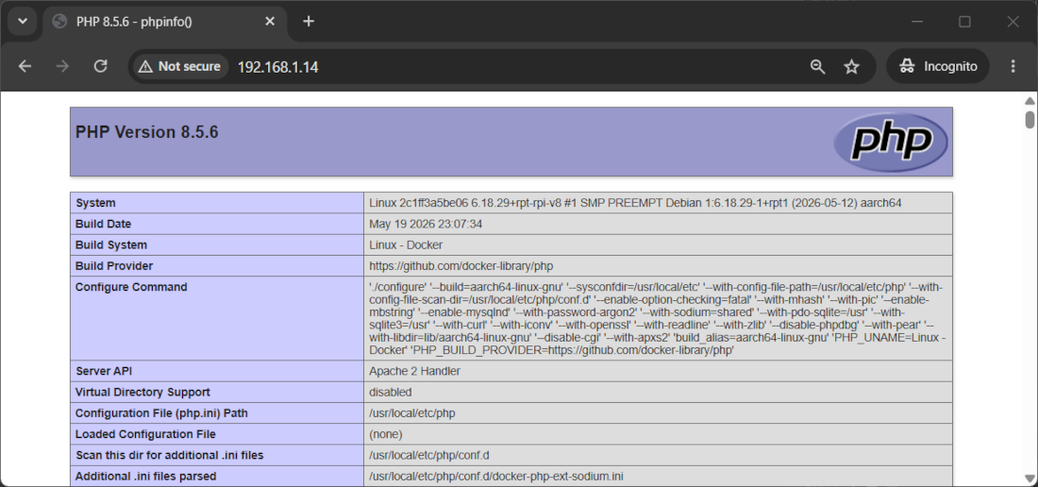This screenshot has height=487, width=1038.
Task: Click the Loaded Configuration File label
Action: (145, 435)
